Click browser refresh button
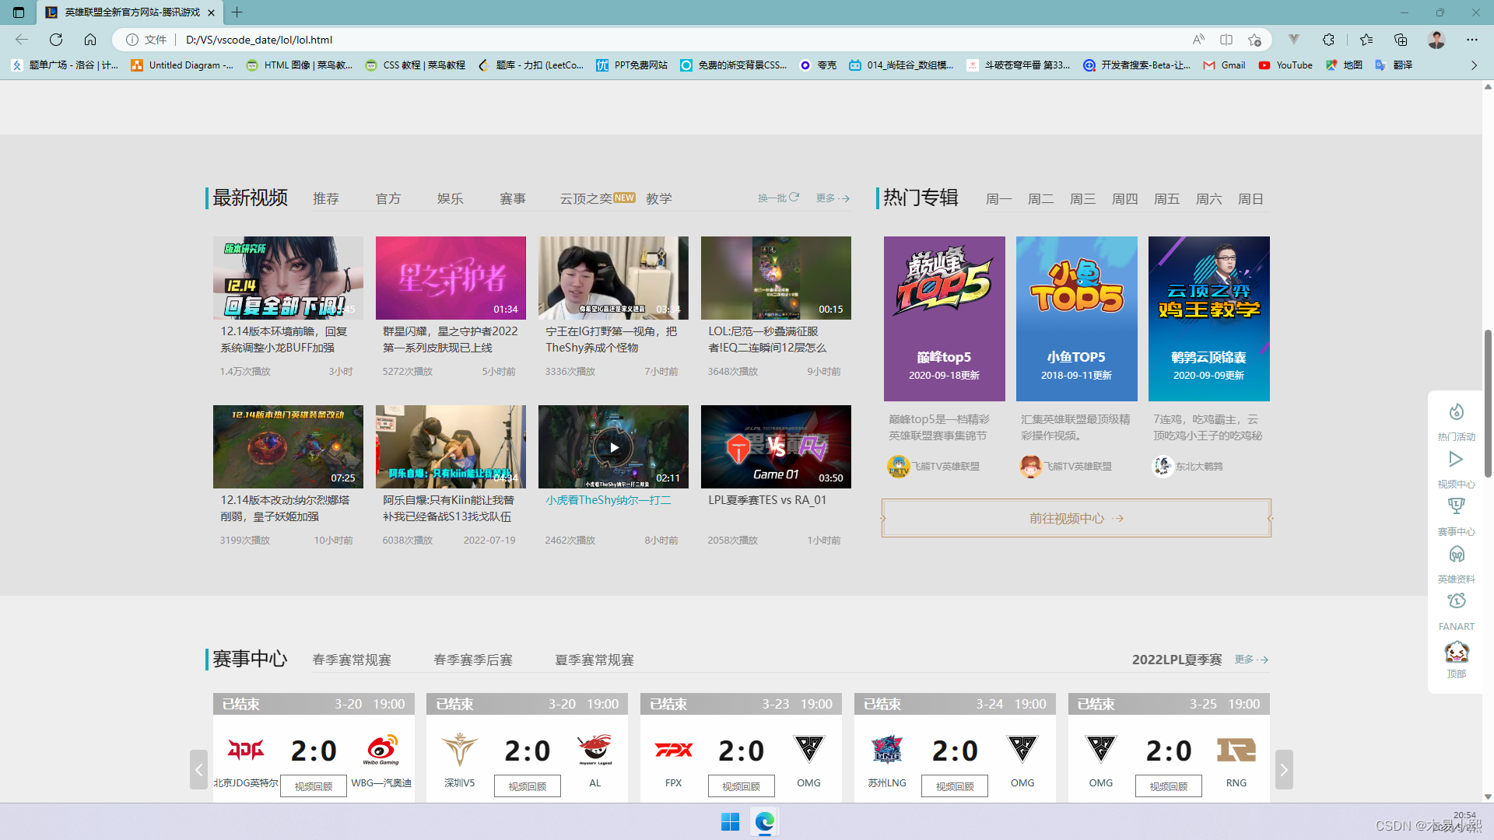 [x=56, y=40]
